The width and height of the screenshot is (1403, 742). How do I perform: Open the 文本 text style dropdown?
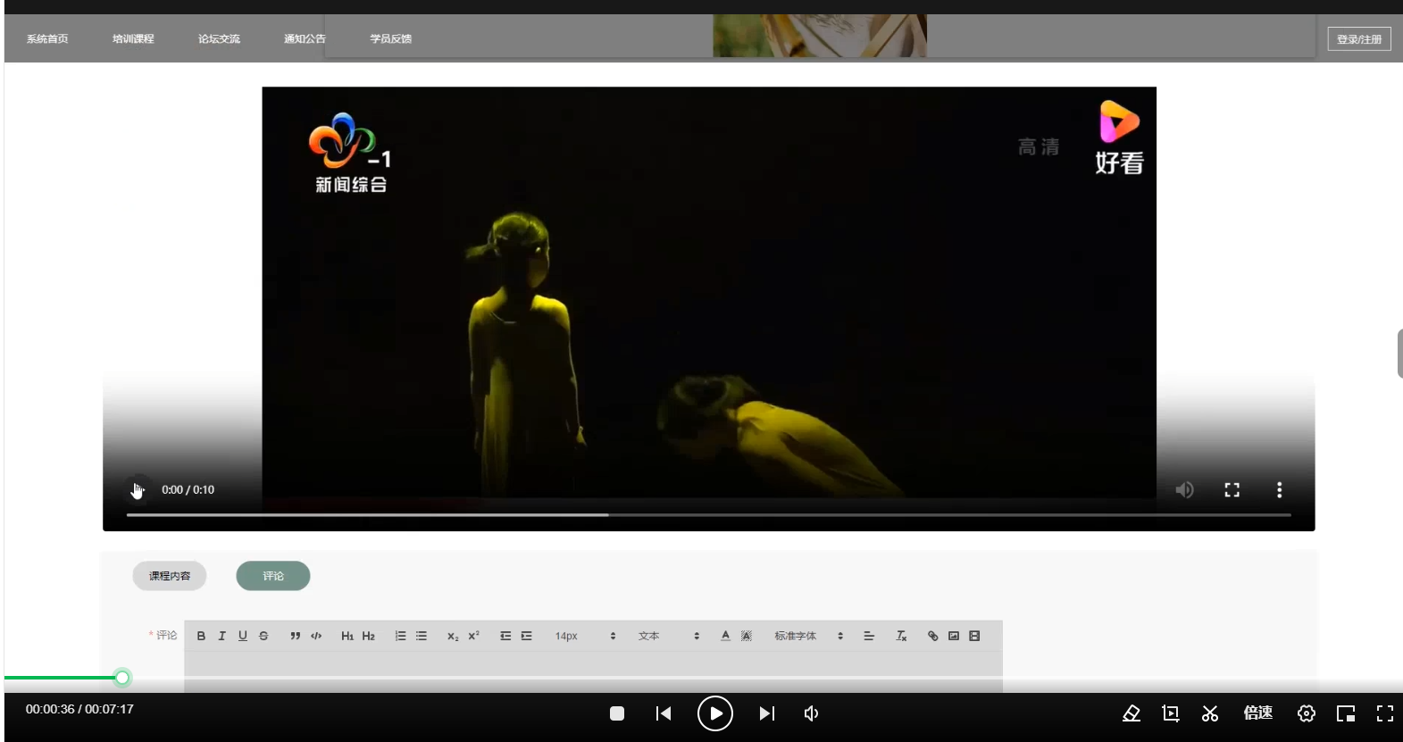[668, 636]
